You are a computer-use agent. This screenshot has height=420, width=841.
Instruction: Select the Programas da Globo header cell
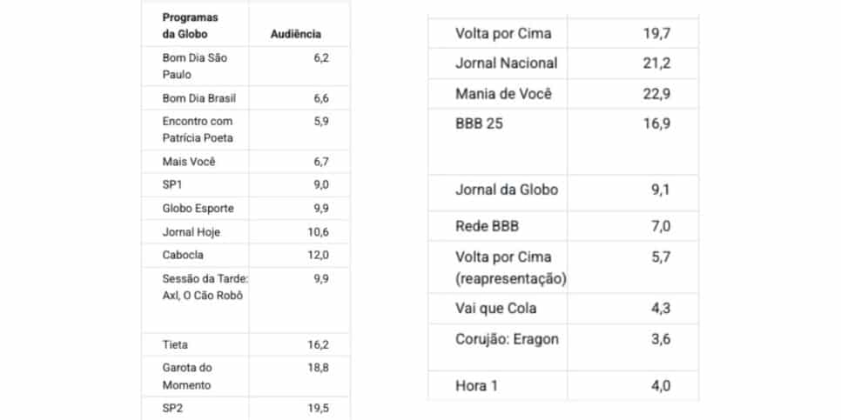click(191, 26)
